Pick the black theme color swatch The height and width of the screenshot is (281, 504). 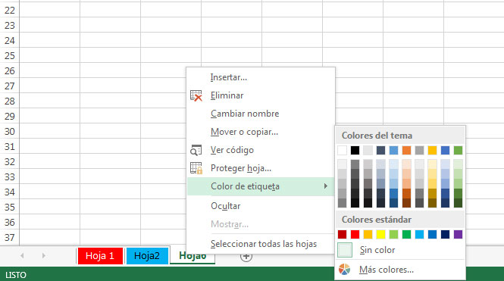pyautogui.click(x=355, y=150)
